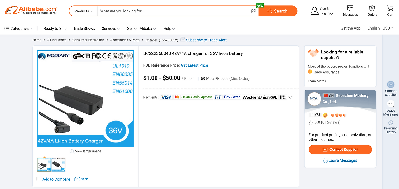Expand the Categories menu

point(19,29)
